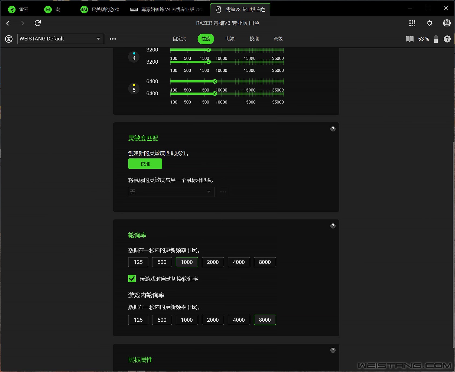Set in-game polling rate to 125
This screenshot has width=455, height=372.
[138, 320]
